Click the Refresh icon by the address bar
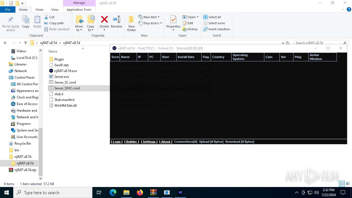352x198 pixels. tap(288, 43)
